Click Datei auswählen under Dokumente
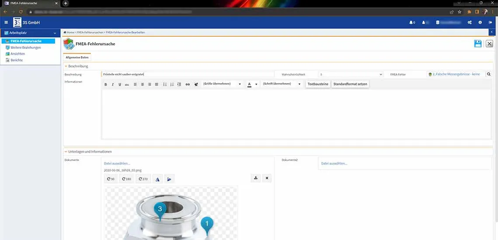 (x=117, y=164)
